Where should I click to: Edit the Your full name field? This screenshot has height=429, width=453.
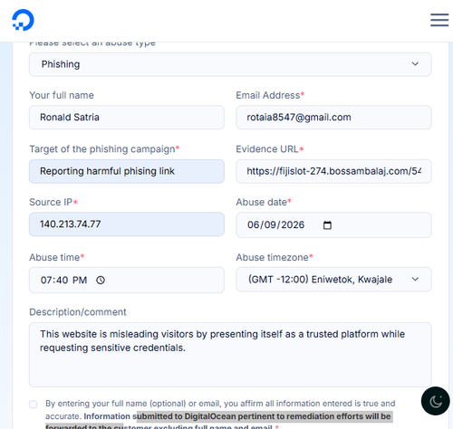pos(127,118)
